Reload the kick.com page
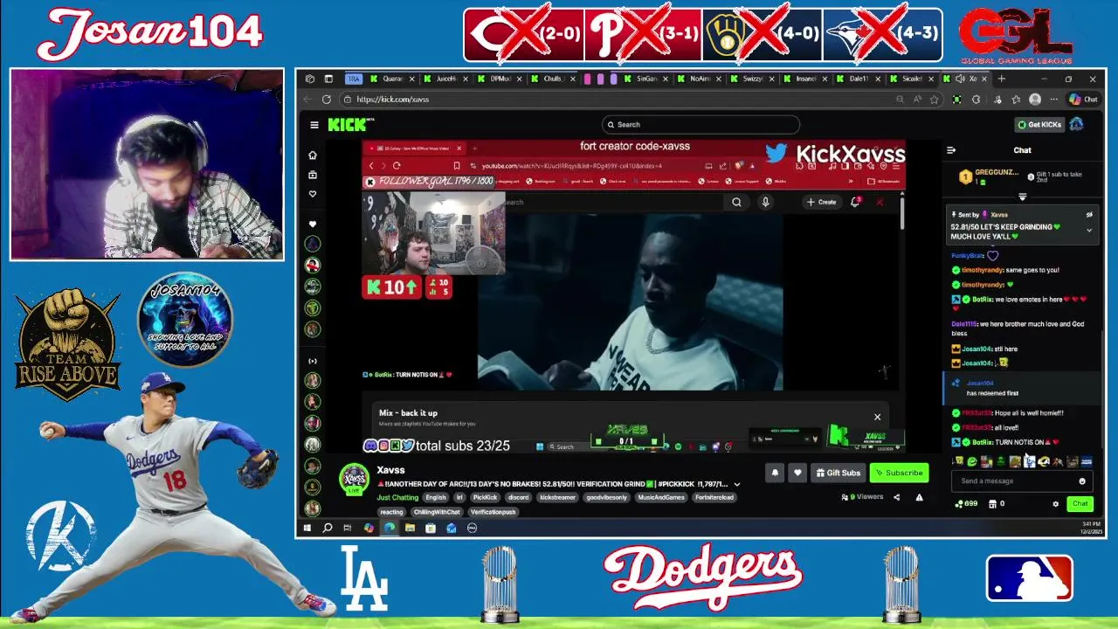 (x=327, y=100)
